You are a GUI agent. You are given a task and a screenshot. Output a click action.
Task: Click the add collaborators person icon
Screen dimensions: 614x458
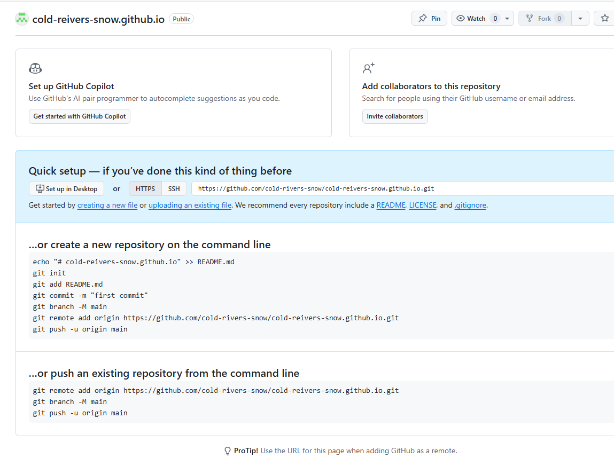click(x=369, y=68)
